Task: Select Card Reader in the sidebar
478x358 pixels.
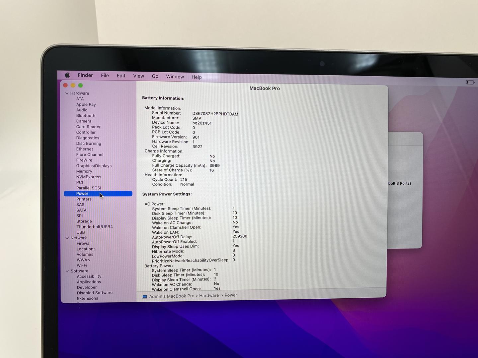Action: point(88,127)
